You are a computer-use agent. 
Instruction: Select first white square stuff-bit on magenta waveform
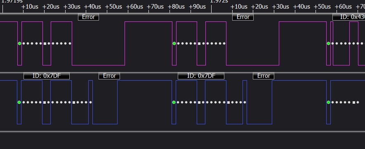pyautogui.click(x=45, y=44)
